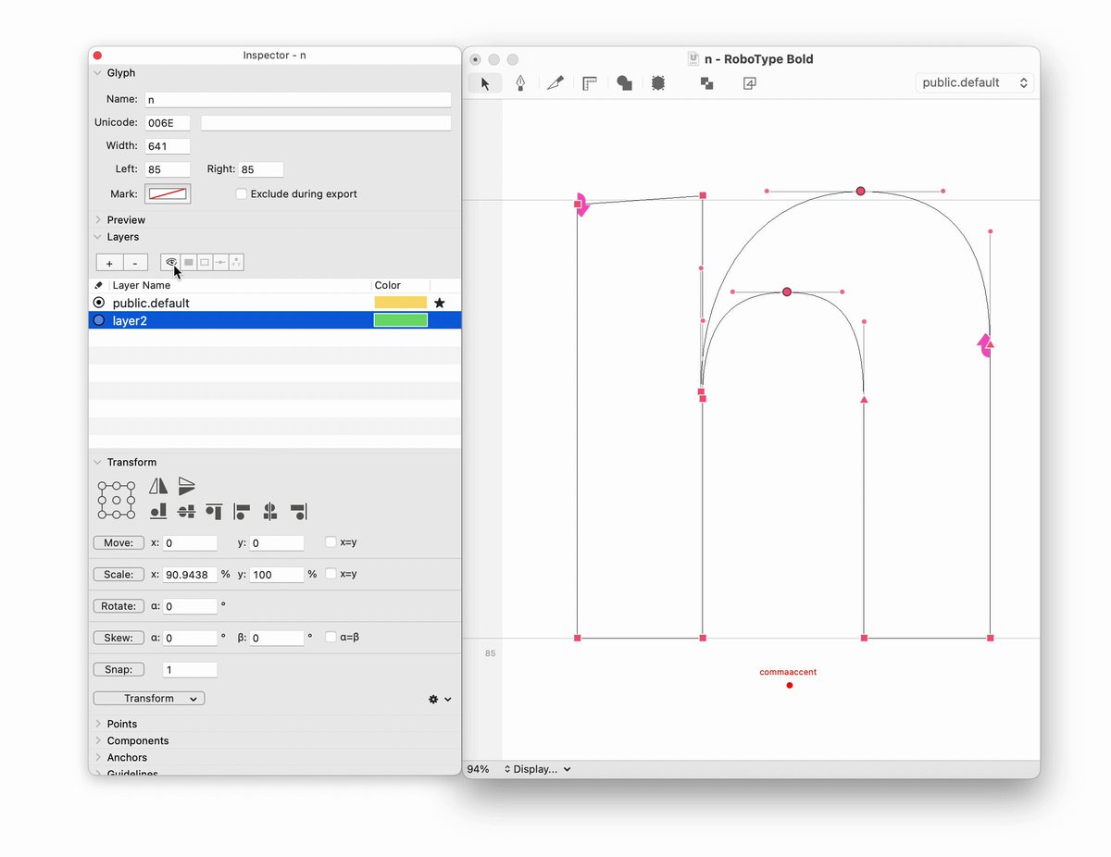Check x=y box next to Scale
The image size is (1111, 857).
[331, 574]
